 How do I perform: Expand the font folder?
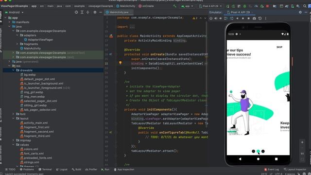[x=13, y=114]
